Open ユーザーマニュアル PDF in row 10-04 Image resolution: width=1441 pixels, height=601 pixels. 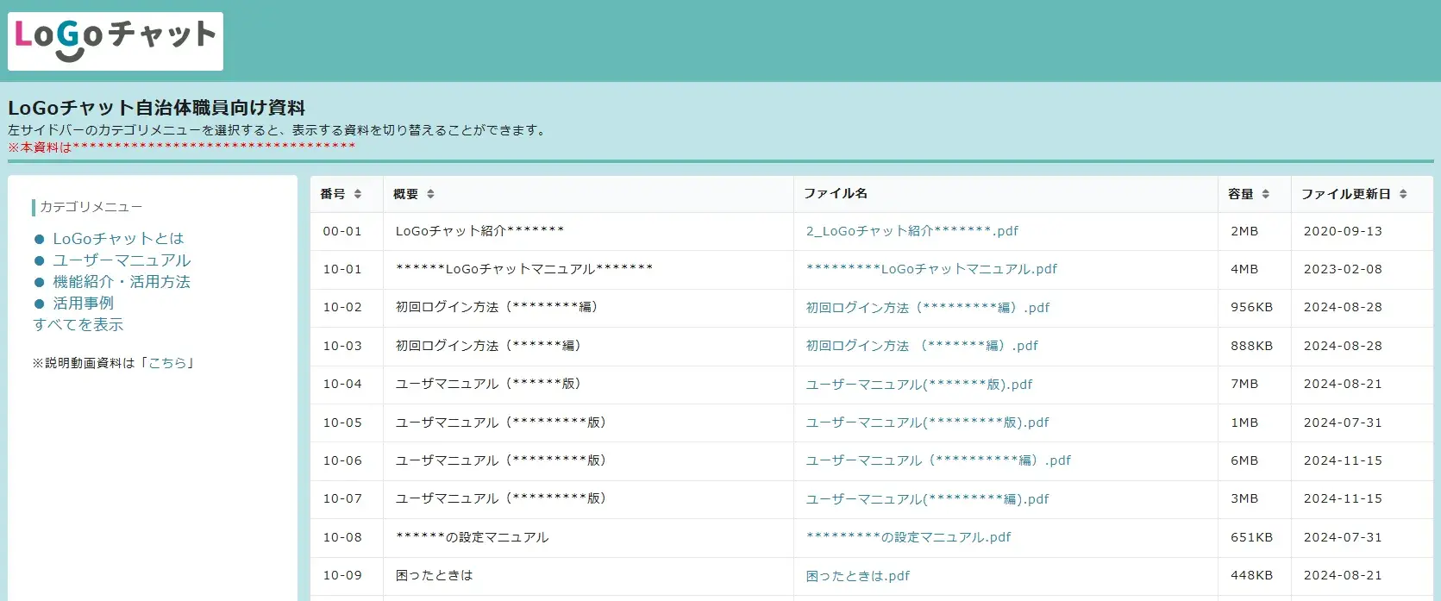(x=918, y=385)
